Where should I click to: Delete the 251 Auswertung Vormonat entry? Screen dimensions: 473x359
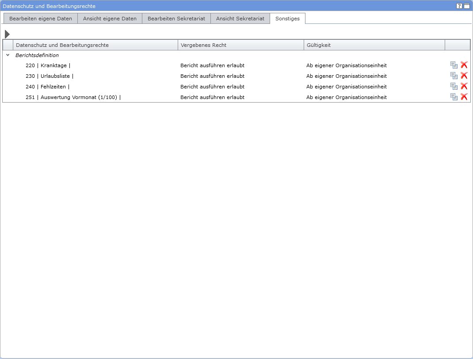(464, 97)
